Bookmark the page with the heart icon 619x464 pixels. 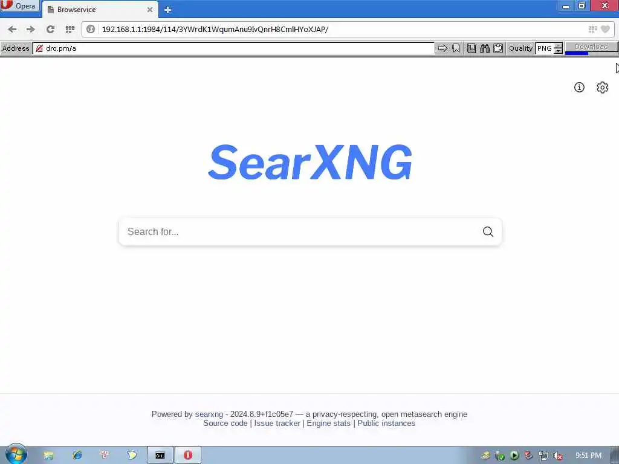605,29
